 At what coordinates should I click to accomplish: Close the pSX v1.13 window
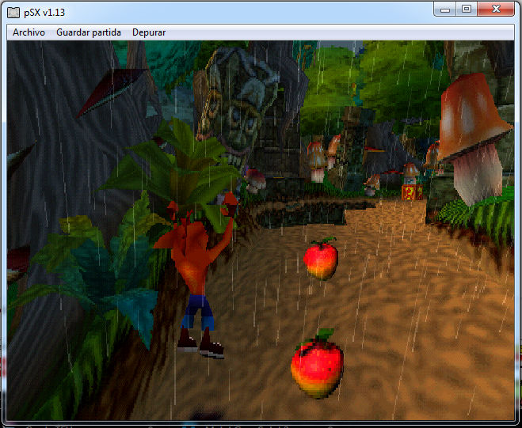pos(496,9)
